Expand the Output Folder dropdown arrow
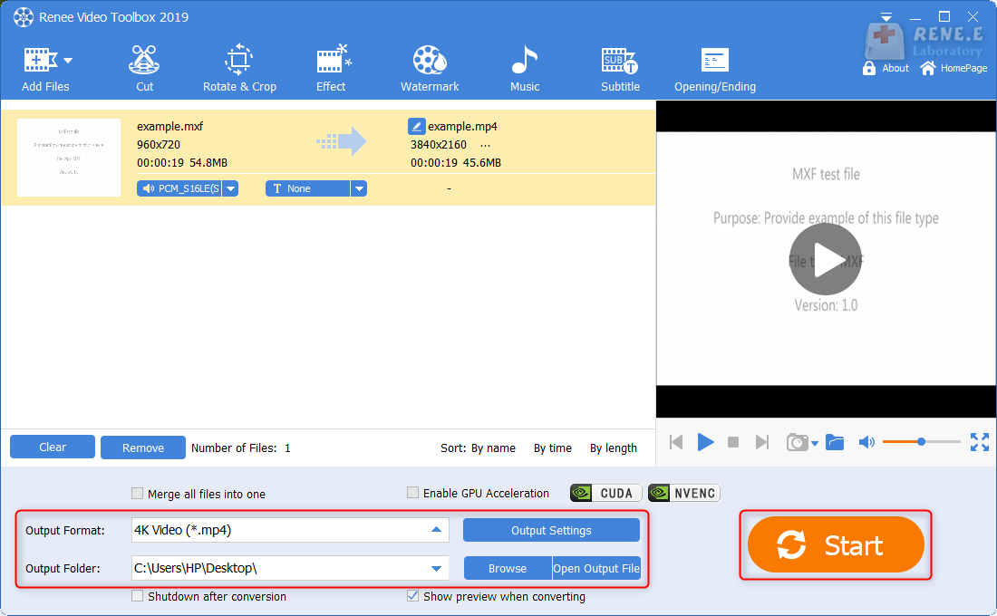This screenshot has width=997, height=616. [x=436, y=568]
